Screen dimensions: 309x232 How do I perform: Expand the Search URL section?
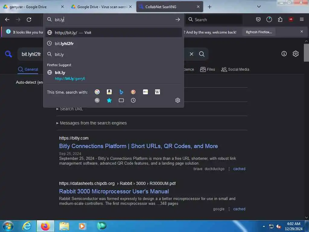pos(70,109)
